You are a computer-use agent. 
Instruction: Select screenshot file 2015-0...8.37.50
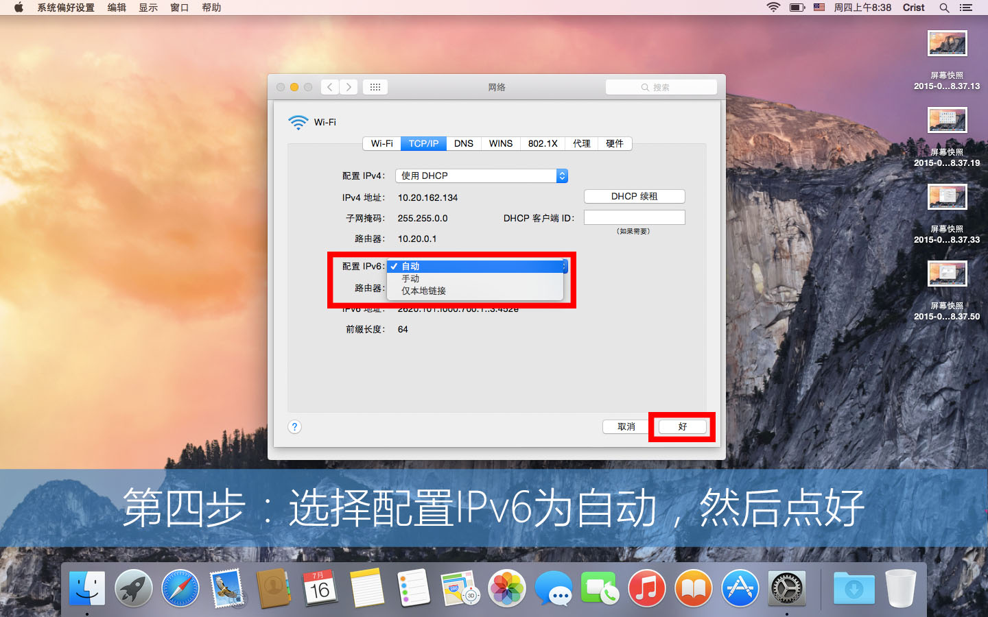[x=947, y=291]
